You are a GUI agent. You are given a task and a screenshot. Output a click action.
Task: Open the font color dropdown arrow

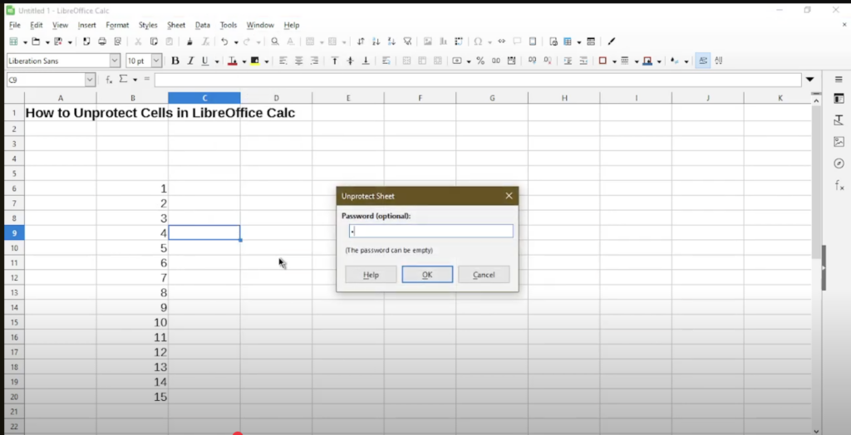coord(243,61)
